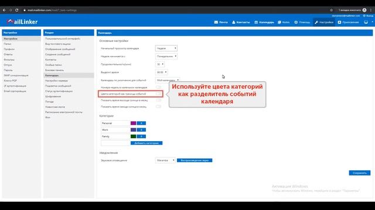Open Календарь section in Раздел list
375x210 pixels.
pyautogui.click(x=69, y=75)
